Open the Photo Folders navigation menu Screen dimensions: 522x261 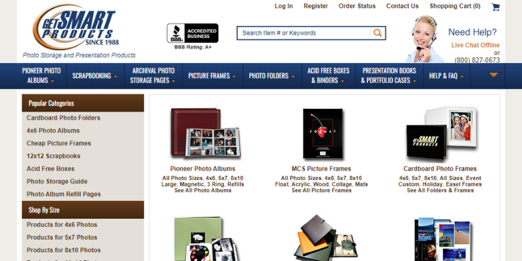click(272, 76)
